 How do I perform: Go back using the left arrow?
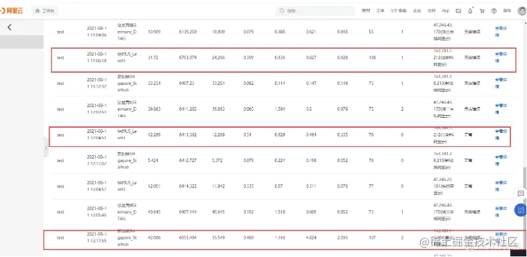[x=10, y=28]
